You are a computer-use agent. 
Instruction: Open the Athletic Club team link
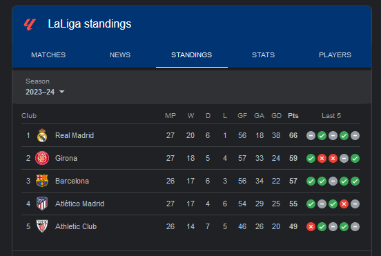(x=76, y=226)
